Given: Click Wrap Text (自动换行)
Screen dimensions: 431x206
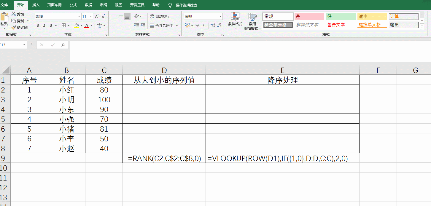Looking at the screenshot, I should [x=160, y=16].
